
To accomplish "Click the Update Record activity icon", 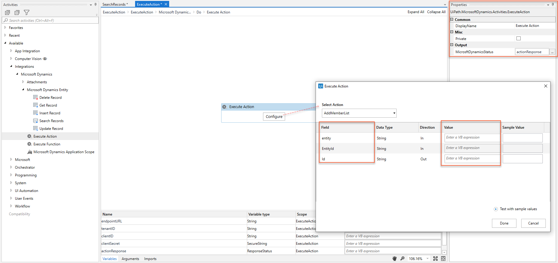I will tap(36, 128).
